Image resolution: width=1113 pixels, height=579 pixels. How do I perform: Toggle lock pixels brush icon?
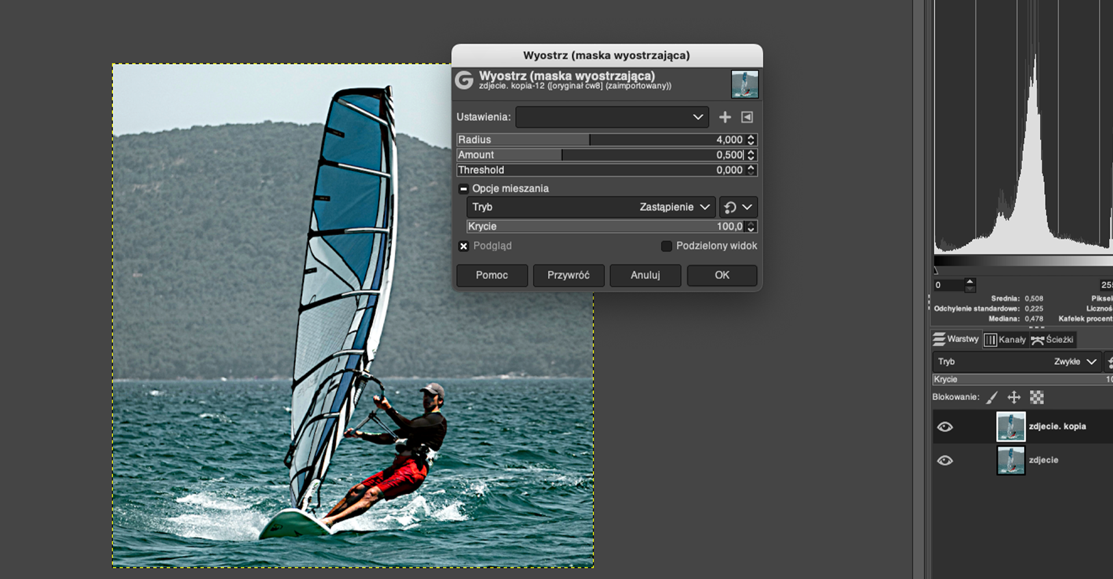click(992, 397)
